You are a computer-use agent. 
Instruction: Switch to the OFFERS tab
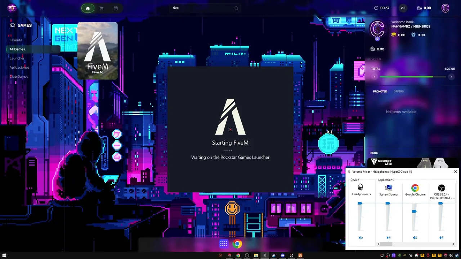pyautogui.click(x=399, y=91)
